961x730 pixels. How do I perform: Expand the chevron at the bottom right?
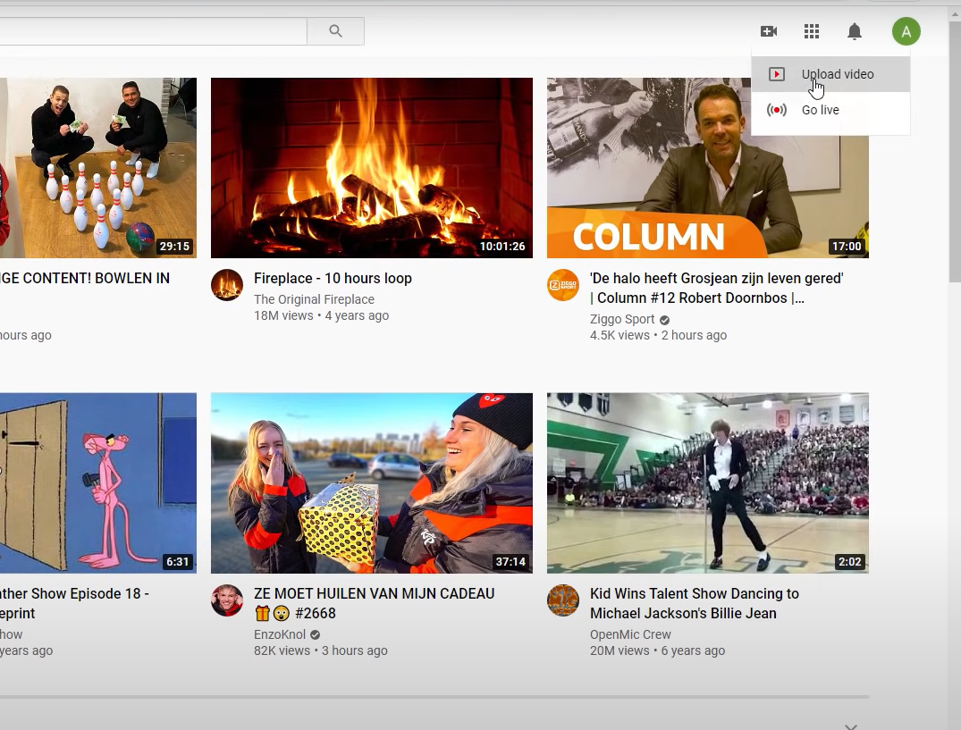[x=851, y=726]
